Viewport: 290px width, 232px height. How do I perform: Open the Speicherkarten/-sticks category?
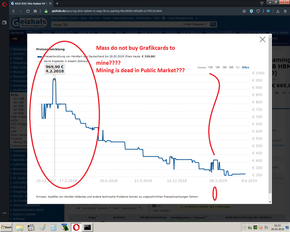[28, 210]
